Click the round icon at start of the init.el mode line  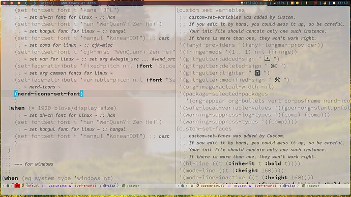point(8,186)
